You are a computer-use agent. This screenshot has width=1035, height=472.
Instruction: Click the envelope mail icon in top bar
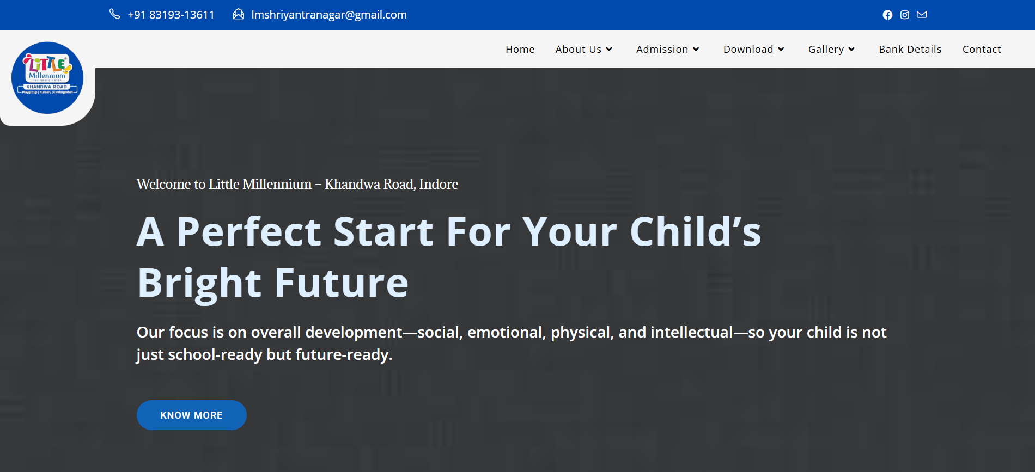(x=922, y=15)
